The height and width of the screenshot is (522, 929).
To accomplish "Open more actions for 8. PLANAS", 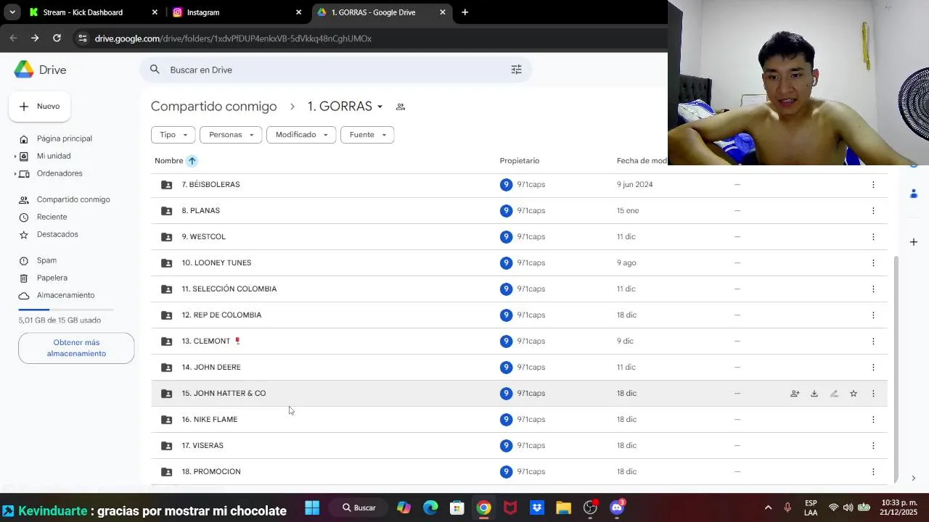I will [873, 211].
